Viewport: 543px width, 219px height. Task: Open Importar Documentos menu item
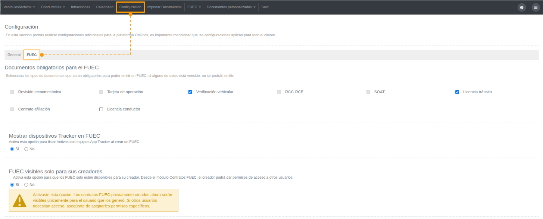[x=164, y=7]
